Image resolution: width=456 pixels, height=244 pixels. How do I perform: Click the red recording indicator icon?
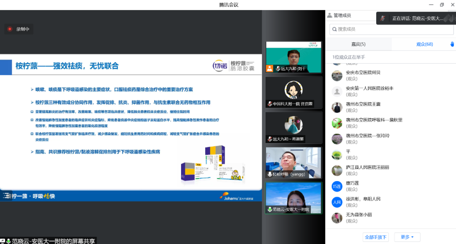coord(10,29)
